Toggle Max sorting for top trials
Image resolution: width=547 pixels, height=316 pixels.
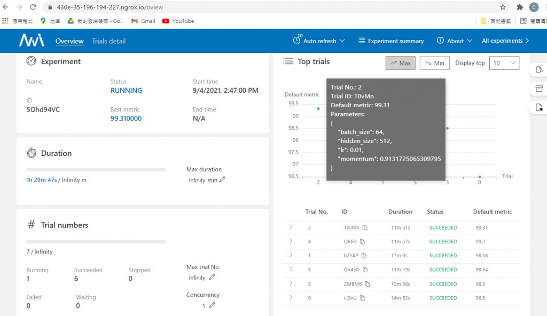[401, 63]
